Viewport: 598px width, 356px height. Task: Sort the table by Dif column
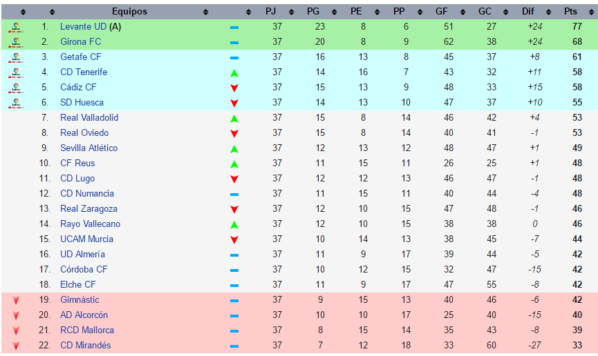tap(528, 12)
